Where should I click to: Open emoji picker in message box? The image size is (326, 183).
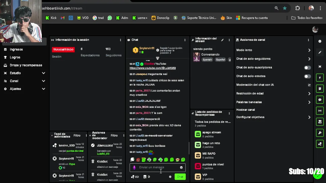click(x=181, y=167)
